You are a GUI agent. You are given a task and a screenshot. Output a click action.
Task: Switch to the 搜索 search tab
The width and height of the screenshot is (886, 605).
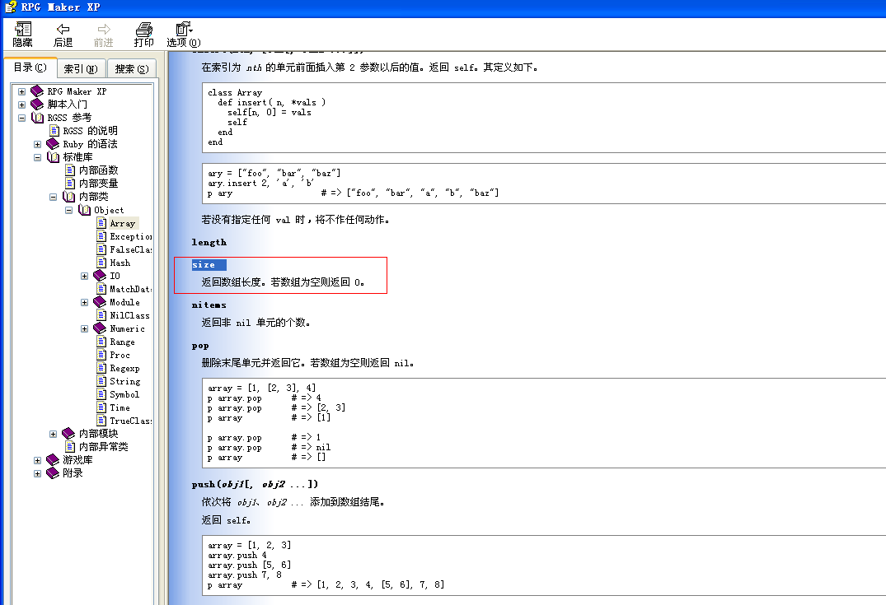coord(132,69)
